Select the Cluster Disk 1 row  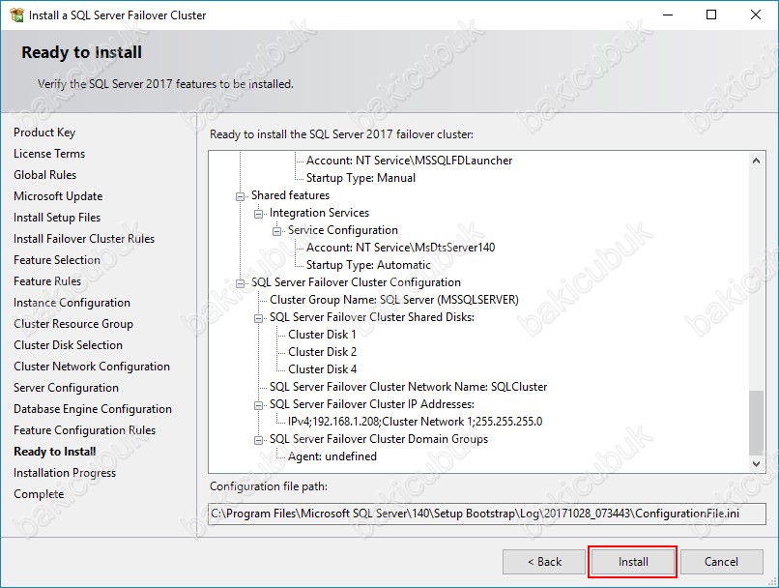322,335
